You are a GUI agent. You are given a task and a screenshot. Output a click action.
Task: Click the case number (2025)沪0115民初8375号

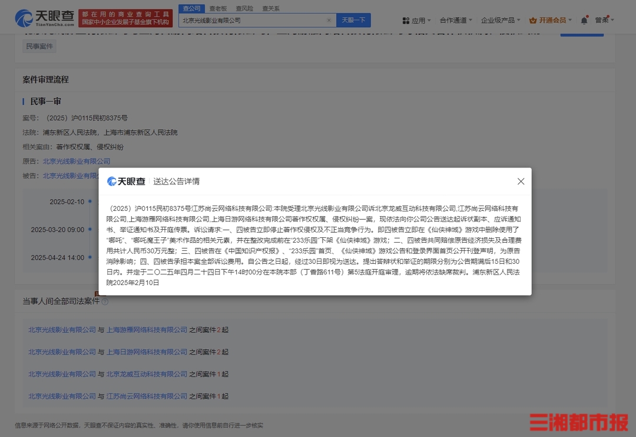pyautogui.click(x=86, y=118)
